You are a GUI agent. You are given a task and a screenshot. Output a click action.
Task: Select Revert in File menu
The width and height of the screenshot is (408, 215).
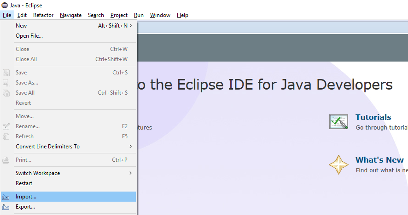coord(69,103)
